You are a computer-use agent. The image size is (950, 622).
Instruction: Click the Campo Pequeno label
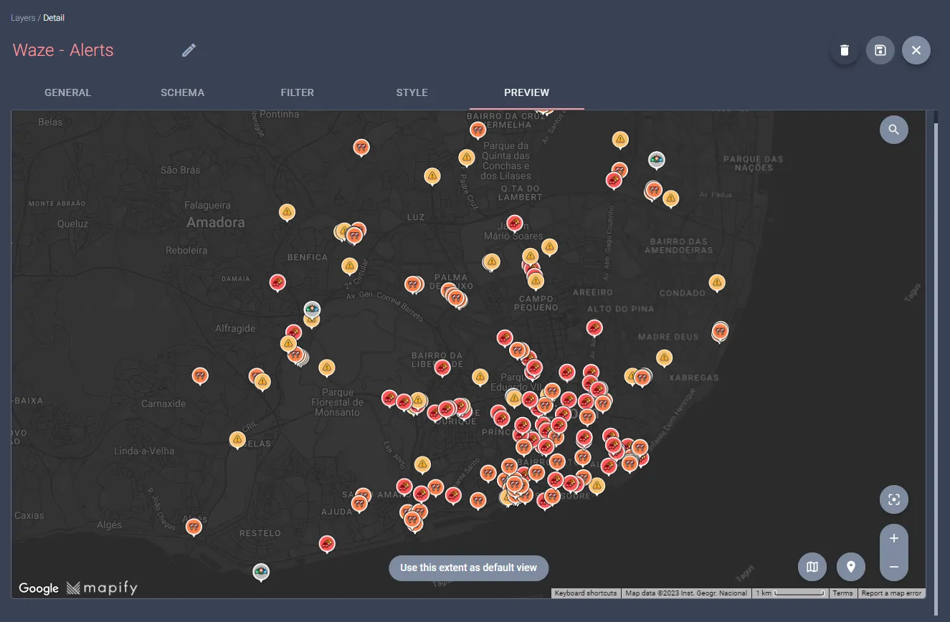click(x=536, y=303)
